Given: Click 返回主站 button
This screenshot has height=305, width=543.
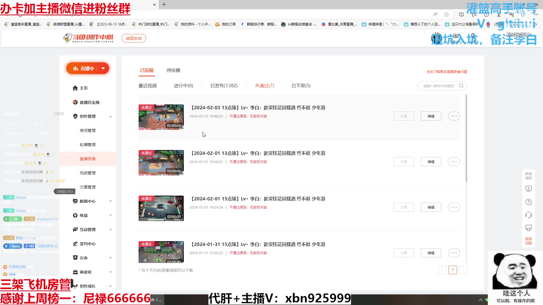Looking at the screenshot, I should 133,38.
